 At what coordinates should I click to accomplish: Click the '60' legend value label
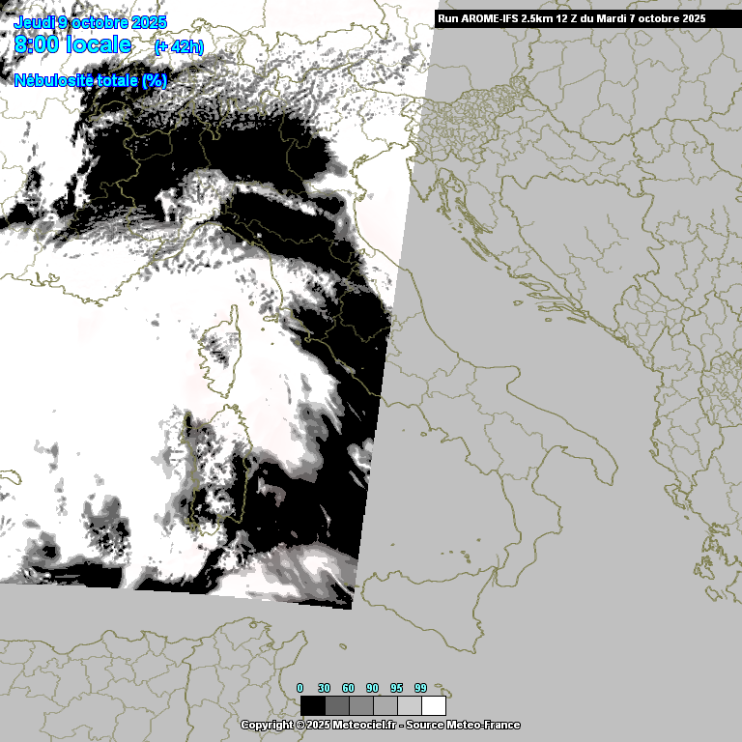[348, 688]
